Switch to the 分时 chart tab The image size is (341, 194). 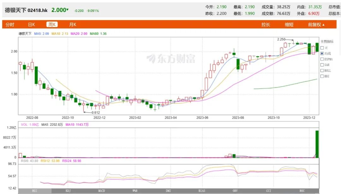point(10,25)
